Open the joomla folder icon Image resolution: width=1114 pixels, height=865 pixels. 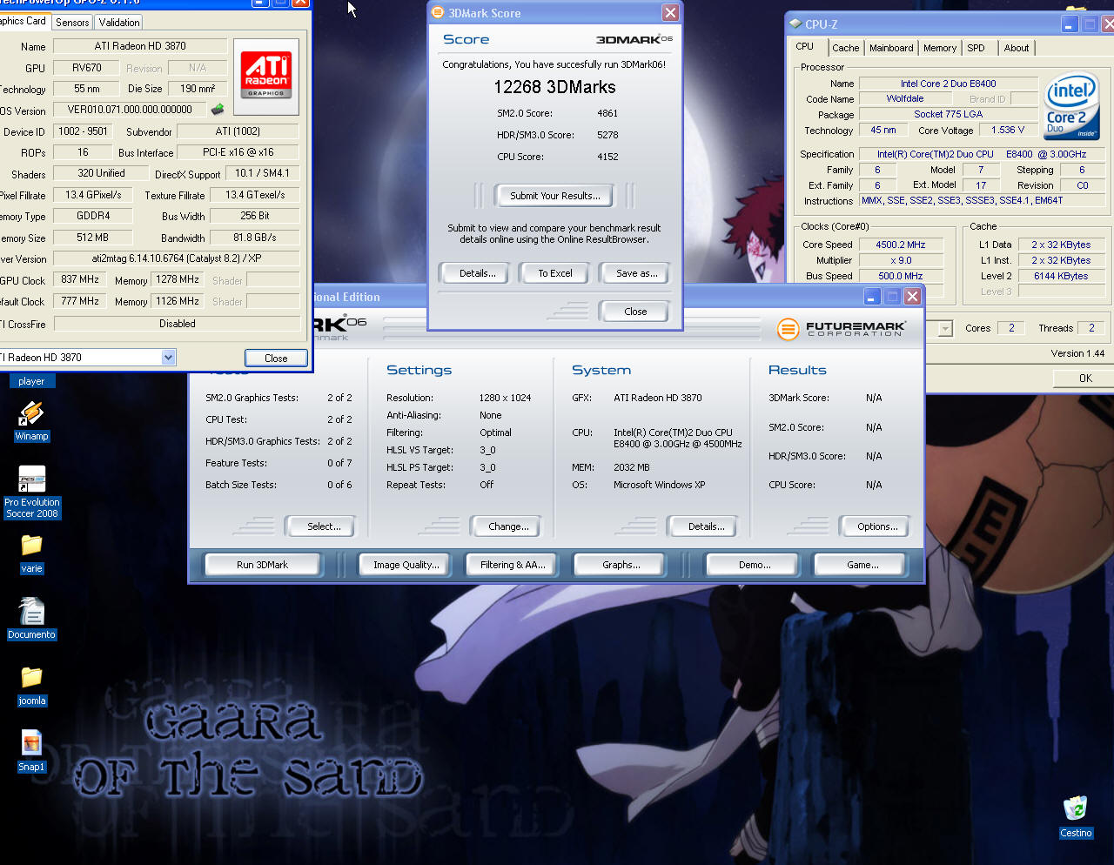[x=31, y=678]
